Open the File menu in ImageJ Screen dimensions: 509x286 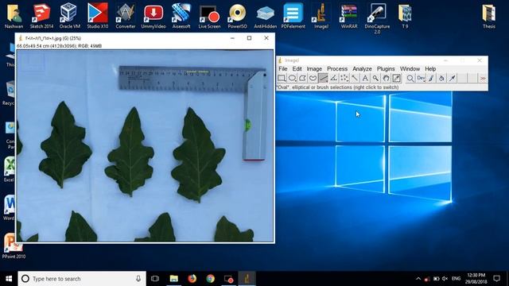coord(283,69)
